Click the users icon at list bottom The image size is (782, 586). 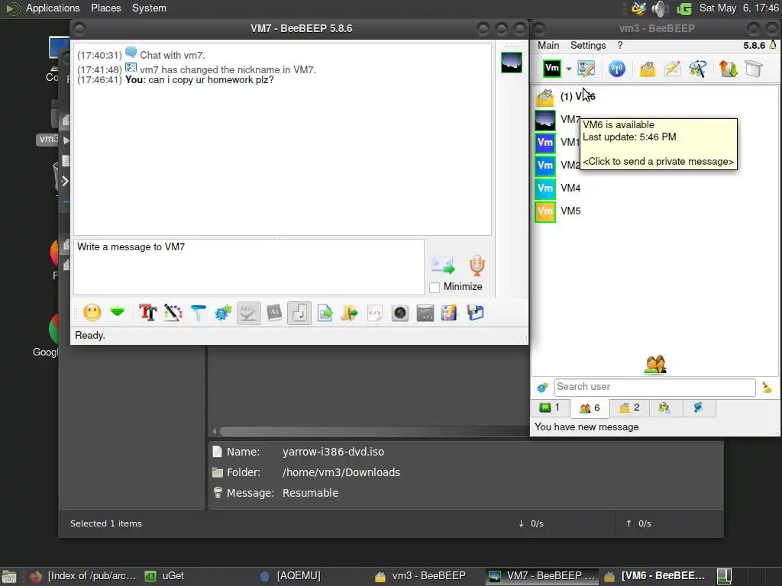point(654,364)
